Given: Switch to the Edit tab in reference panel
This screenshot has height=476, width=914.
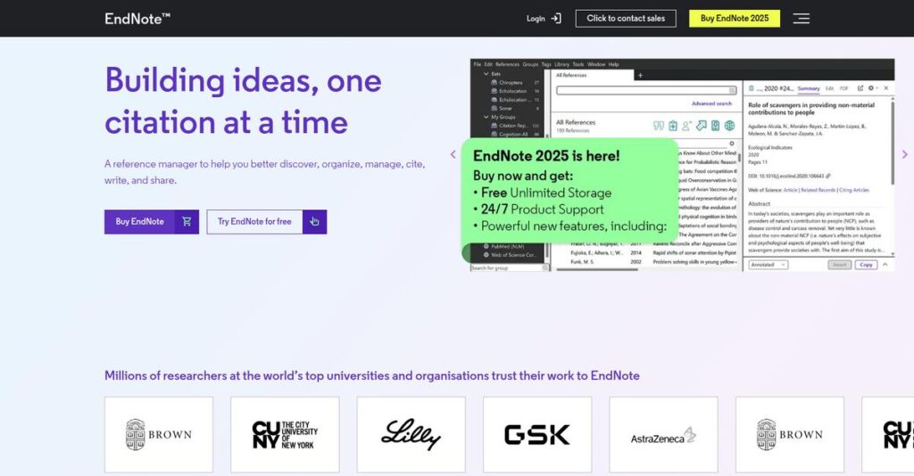Looking at the screenshot, I should click(829, 88).
